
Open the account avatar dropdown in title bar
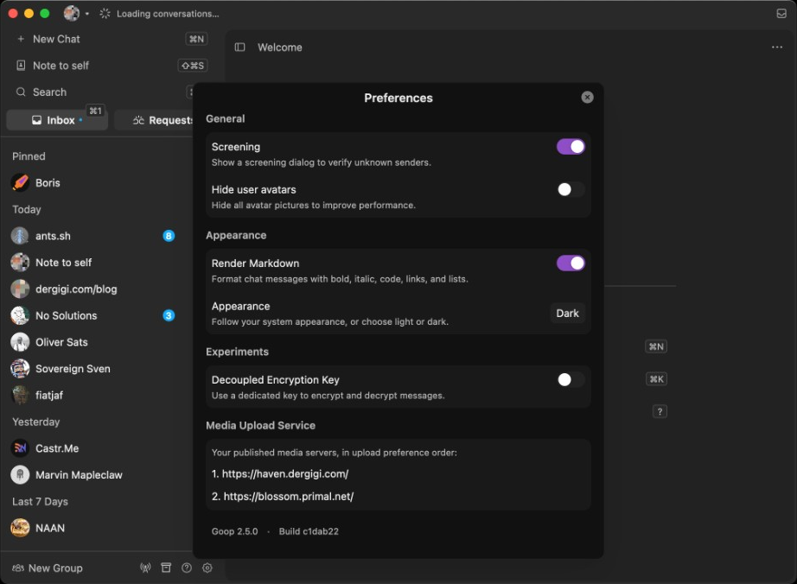point(76,13)
